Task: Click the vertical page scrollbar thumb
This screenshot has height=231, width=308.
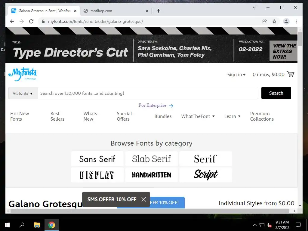Action: tap(300, 39)
